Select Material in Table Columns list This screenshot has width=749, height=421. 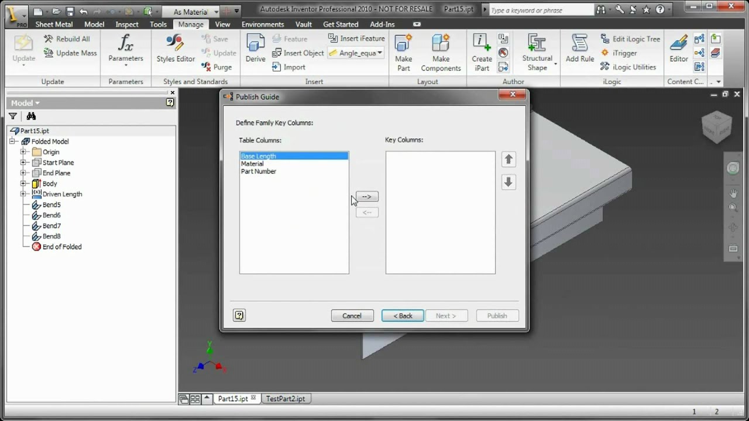coord(252,164)
